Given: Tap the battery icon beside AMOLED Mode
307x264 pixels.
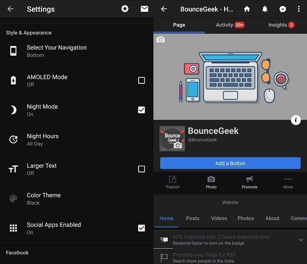Looking at the screenshot, I should (x=13, y=80).
